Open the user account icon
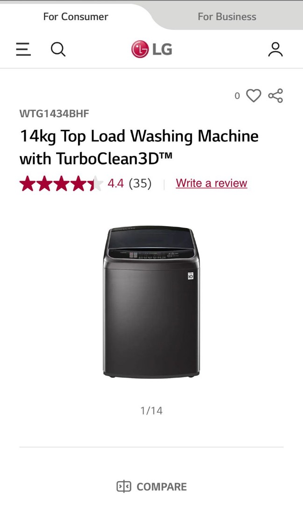The height and width of the screenshot is (506, 303). (x=275, y=49)
